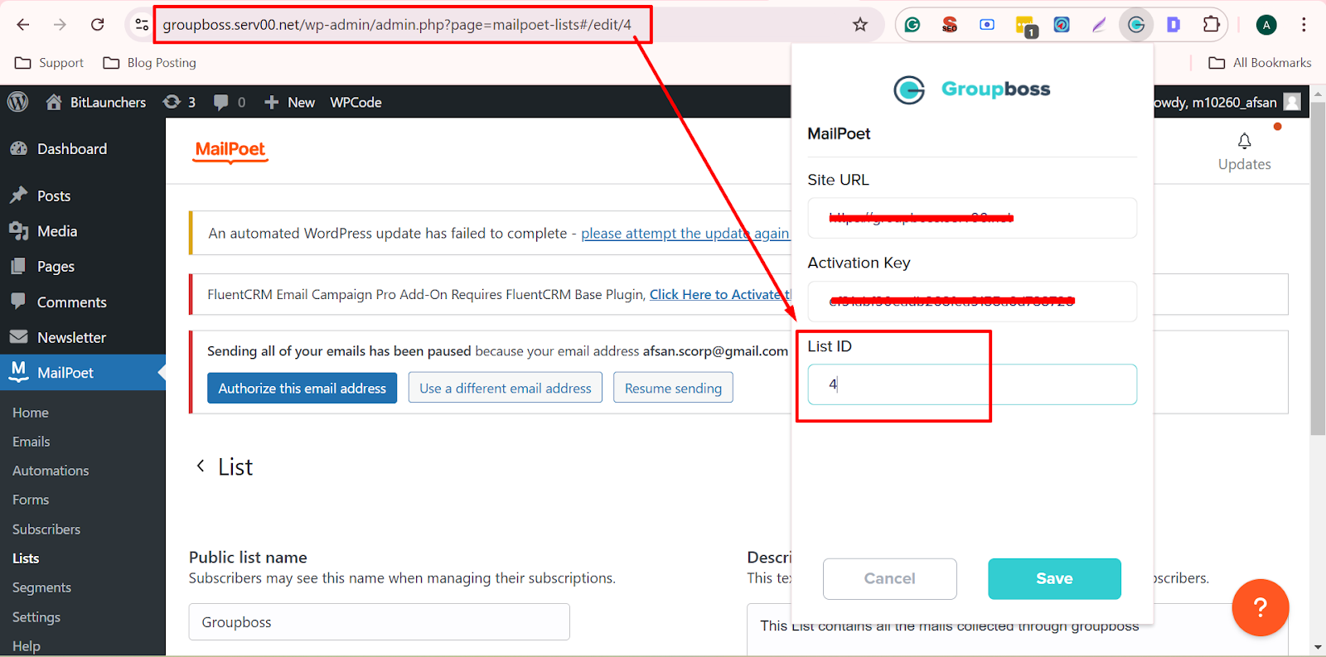The image size is (1326, 657).
Task: Open the SEO extension icon
Action: (950, 25)
